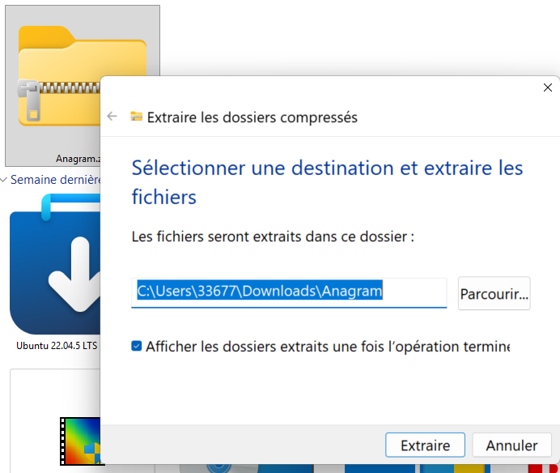Screen dimensions: 560x473
Task: Select the 'Semaine dernière' group header text
Action: pos(55,180)
